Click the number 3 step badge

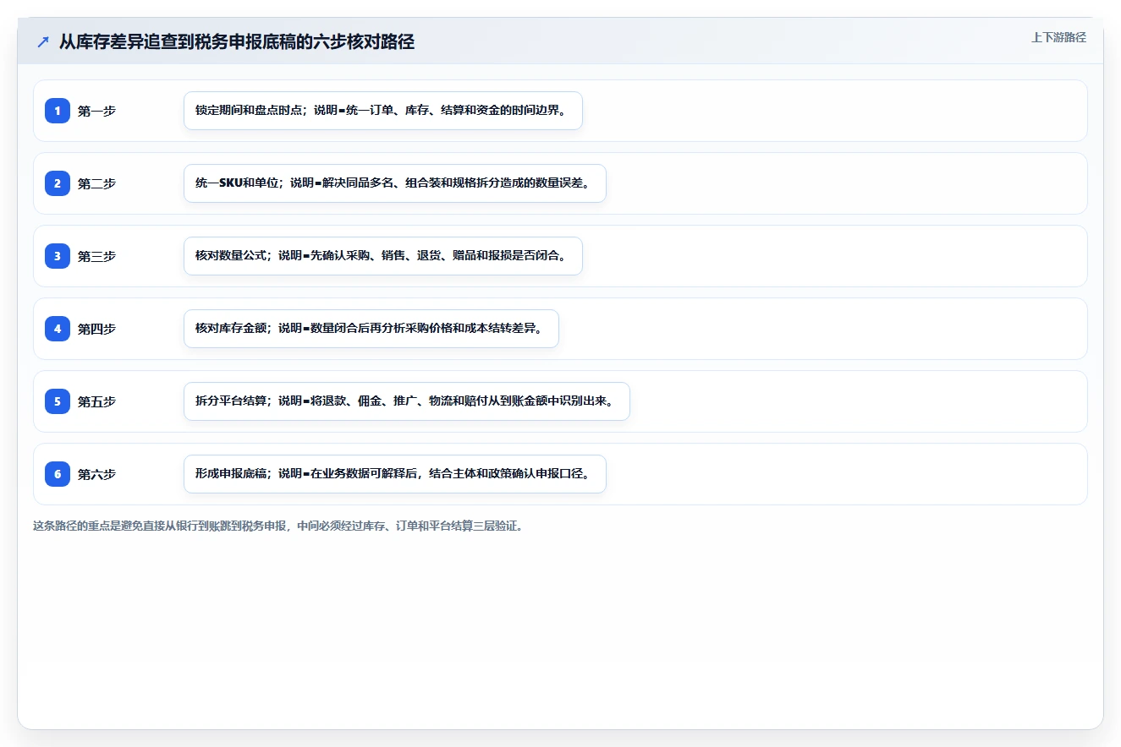[58, 255]
